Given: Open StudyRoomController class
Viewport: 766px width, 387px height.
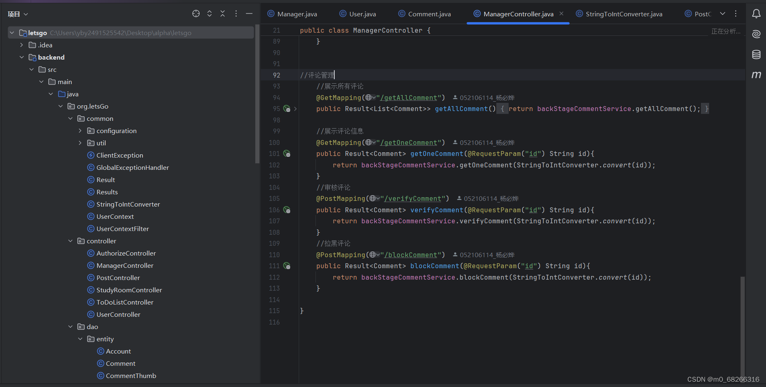Looking at the screenshot, I should tap(124, 290).
